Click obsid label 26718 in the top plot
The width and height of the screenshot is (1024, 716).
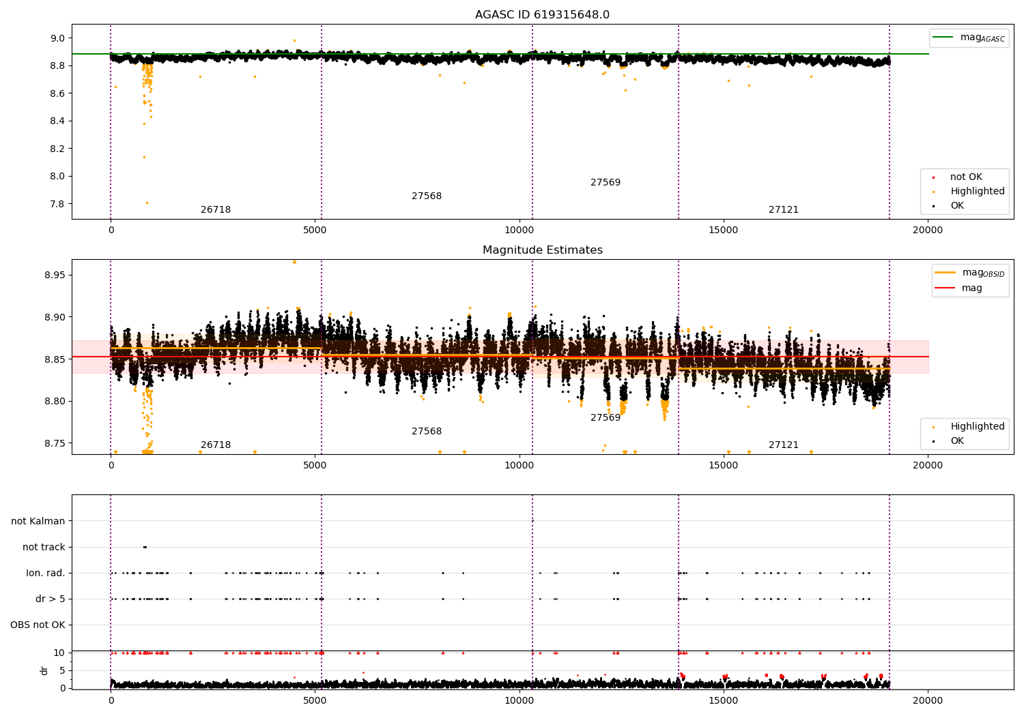(216, 210)
